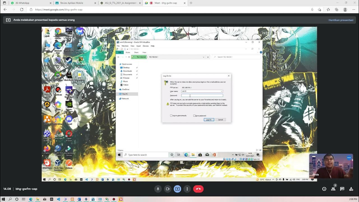Open Microsoft Store in VM taskbar

click(200, 155)
